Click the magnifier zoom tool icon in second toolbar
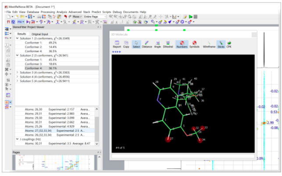This screenshot has width=282, height=176. click(x=153, y=22)
